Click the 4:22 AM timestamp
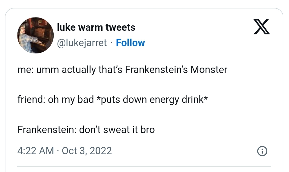This screenshot has width=289, height=172. (36, 151)
